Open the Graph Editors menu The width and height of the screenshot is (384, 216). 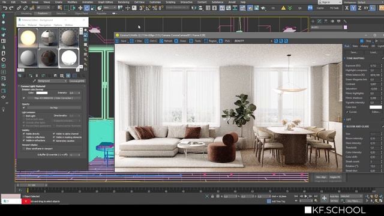[106, 2]
